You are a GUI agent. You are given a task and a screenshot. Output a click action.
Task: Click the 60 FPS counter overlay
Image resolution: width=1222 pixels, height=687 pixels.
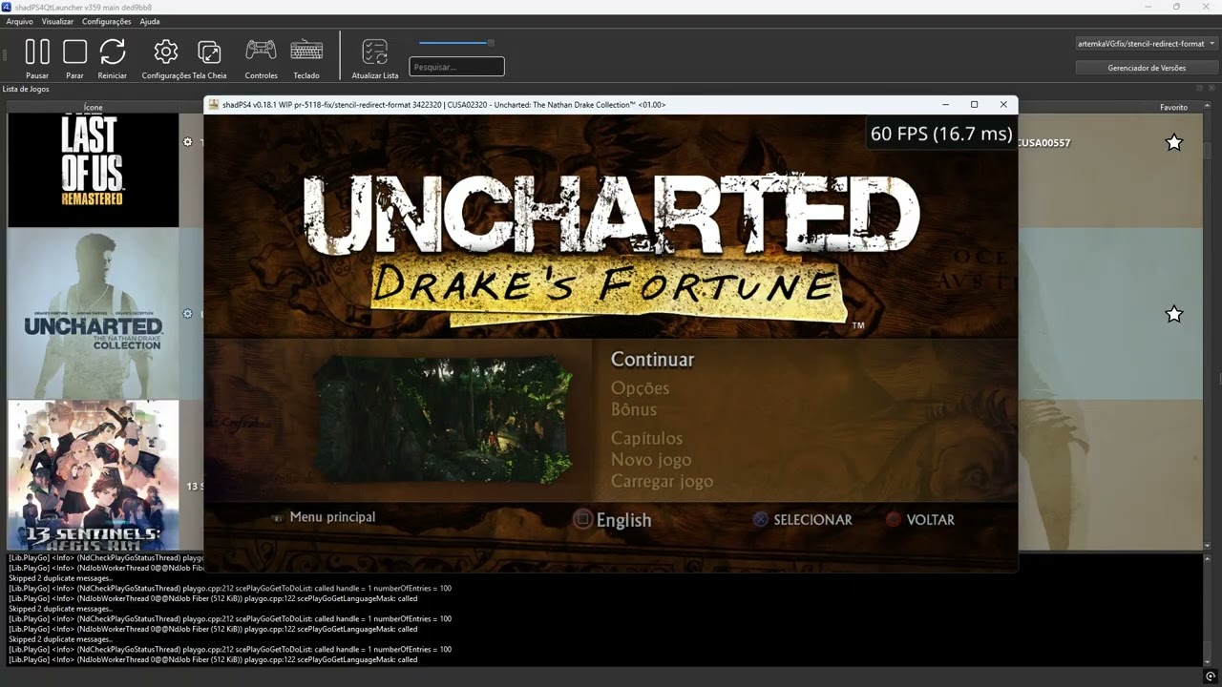pyautogui.click(x=941, y=134)
